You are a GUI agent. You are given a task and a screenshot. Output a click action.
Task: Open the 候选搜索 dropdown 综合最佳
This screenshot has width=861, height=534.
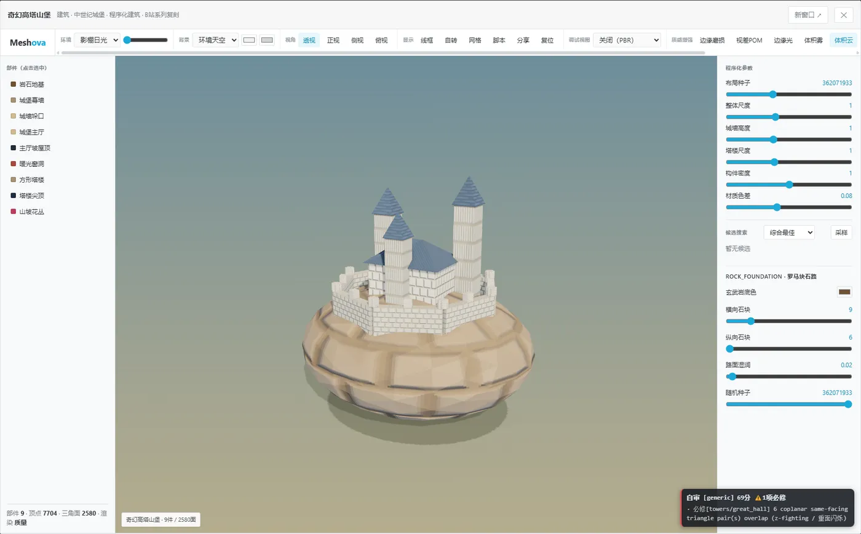point(789,233)
